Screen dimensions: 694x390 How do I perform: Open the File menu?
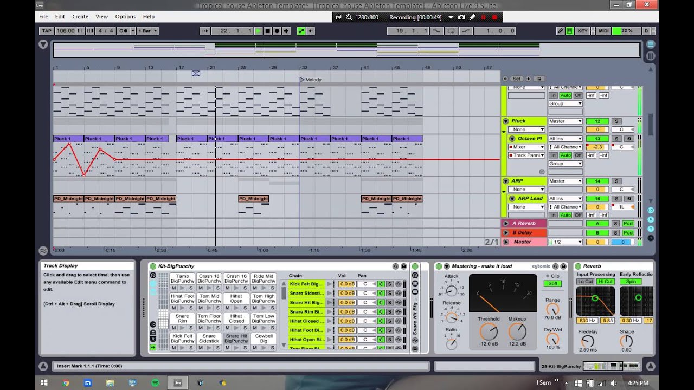(43, 17)
